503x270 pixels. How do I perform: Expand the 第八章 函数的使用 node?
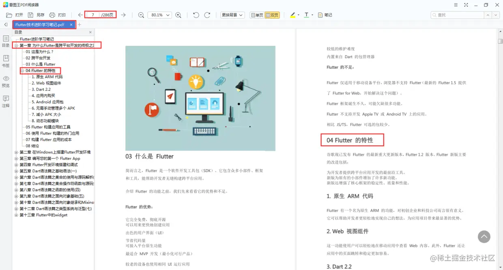coord(16,190)
